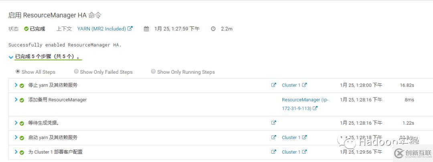Expand the 等待生成凭据 step
Viewport: 433px width, 162px height.
click(x=16, y=123)
